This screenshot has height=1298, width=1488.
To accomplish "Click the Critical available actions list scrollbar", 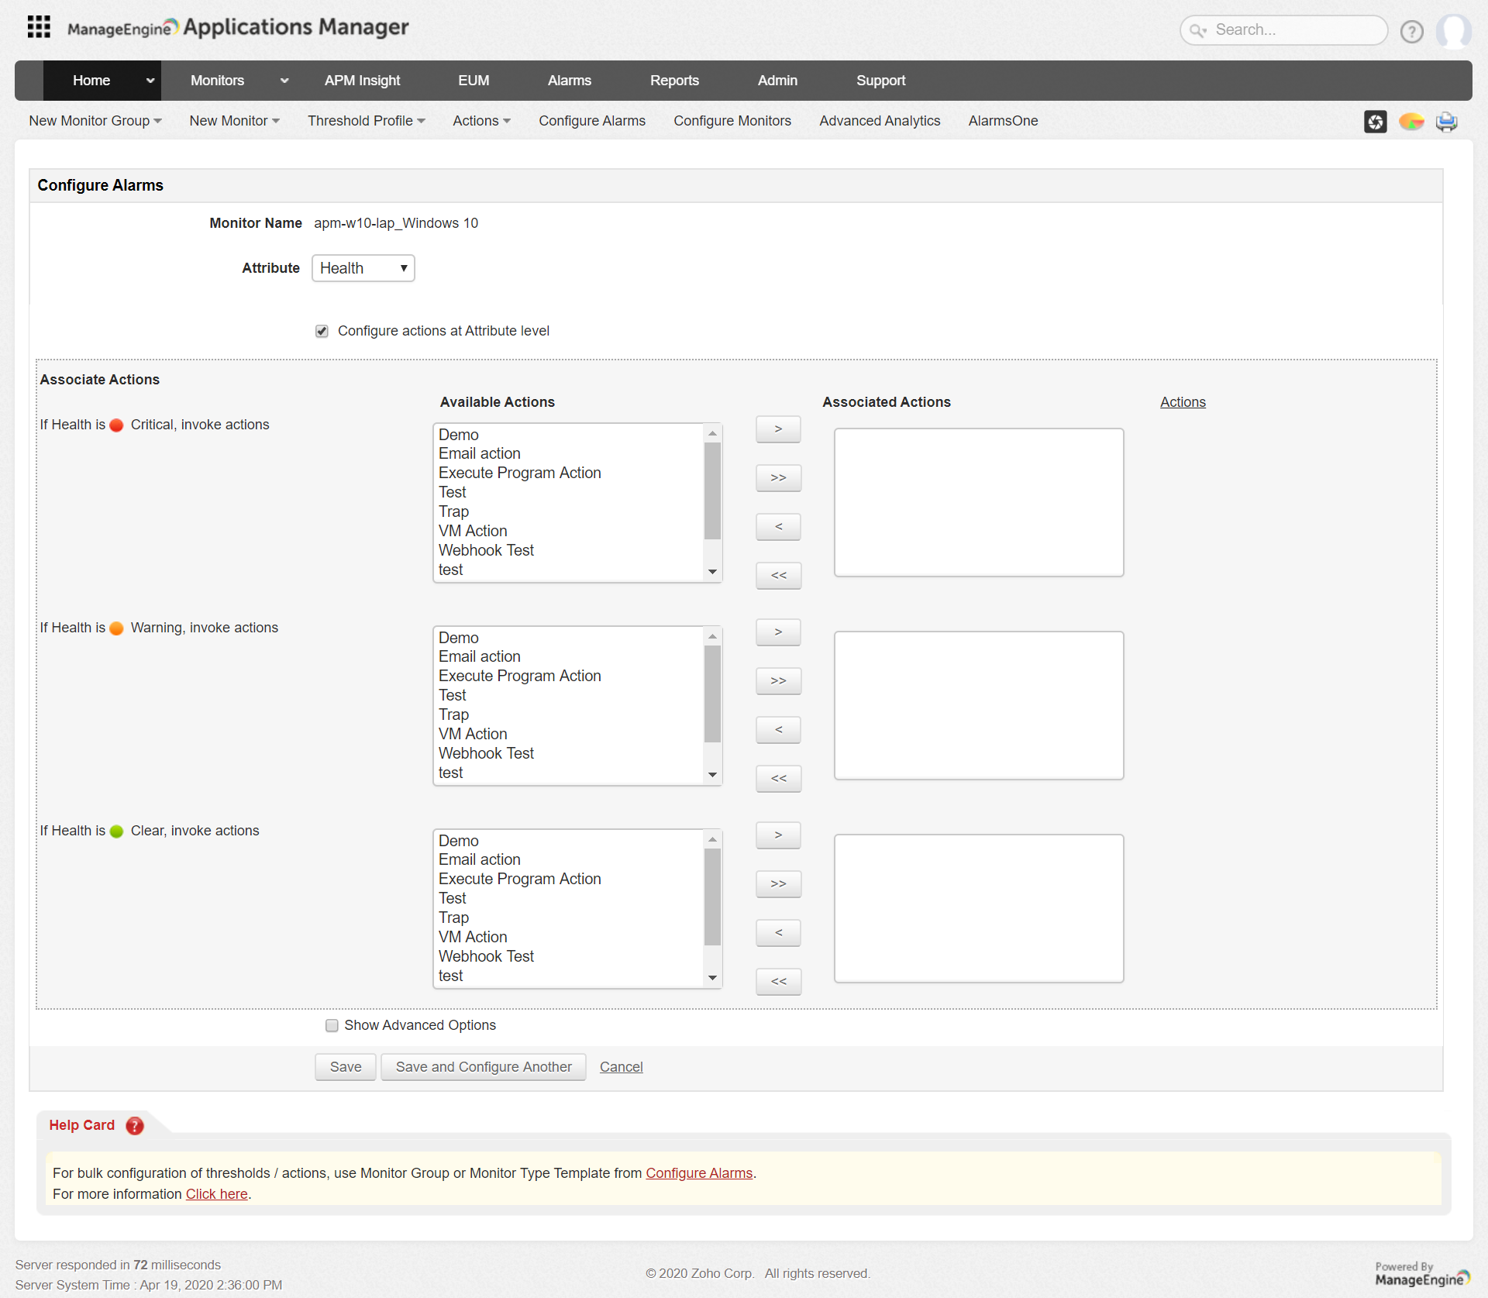I will (712, 491).
